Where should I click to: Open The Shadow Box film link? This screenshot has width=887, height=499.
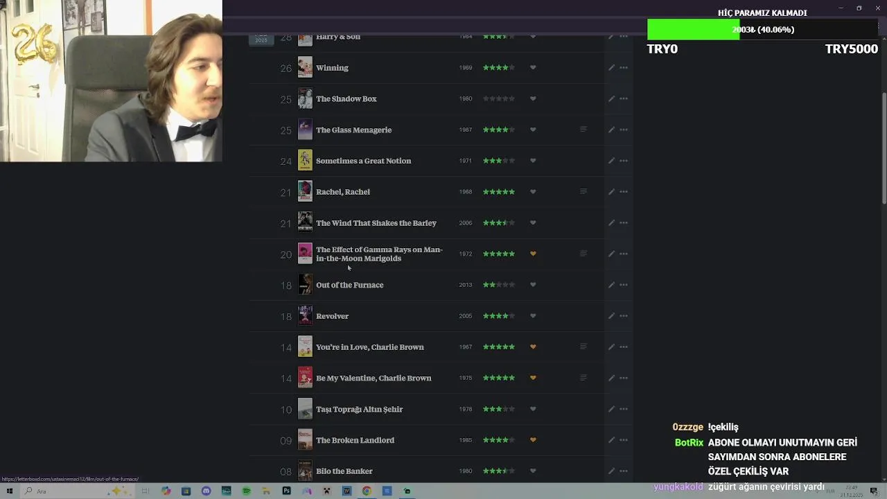(346, 98)
